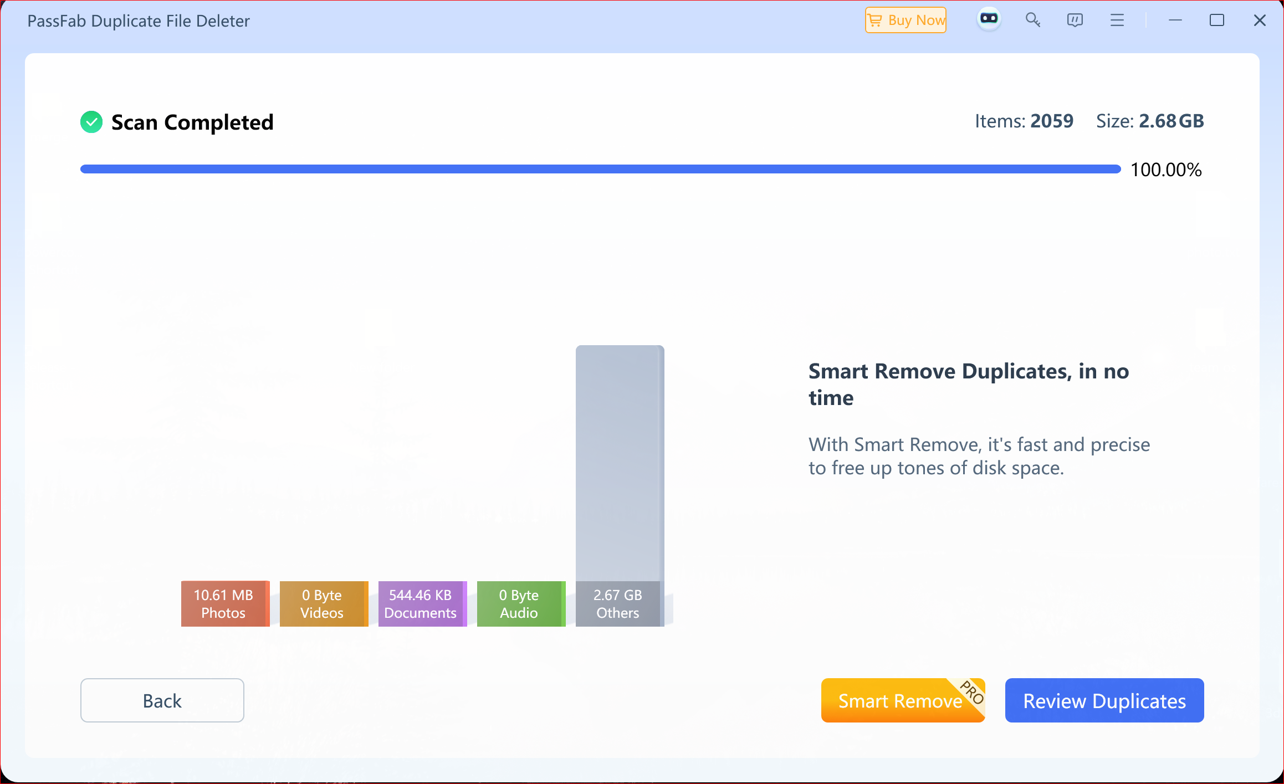Open the feedback chat icon
The width and height of the screenshot is (1284, 784).
(x=1075, y=21)
